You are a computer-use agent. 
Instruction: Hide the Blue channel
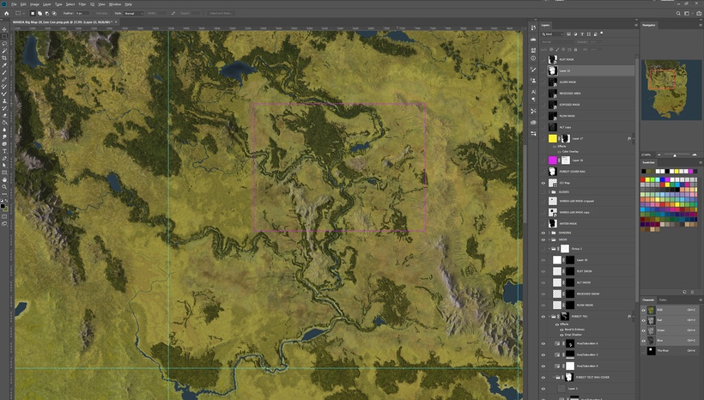coord(643,341)
